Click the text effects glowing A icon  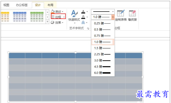[x=83, y=23]
